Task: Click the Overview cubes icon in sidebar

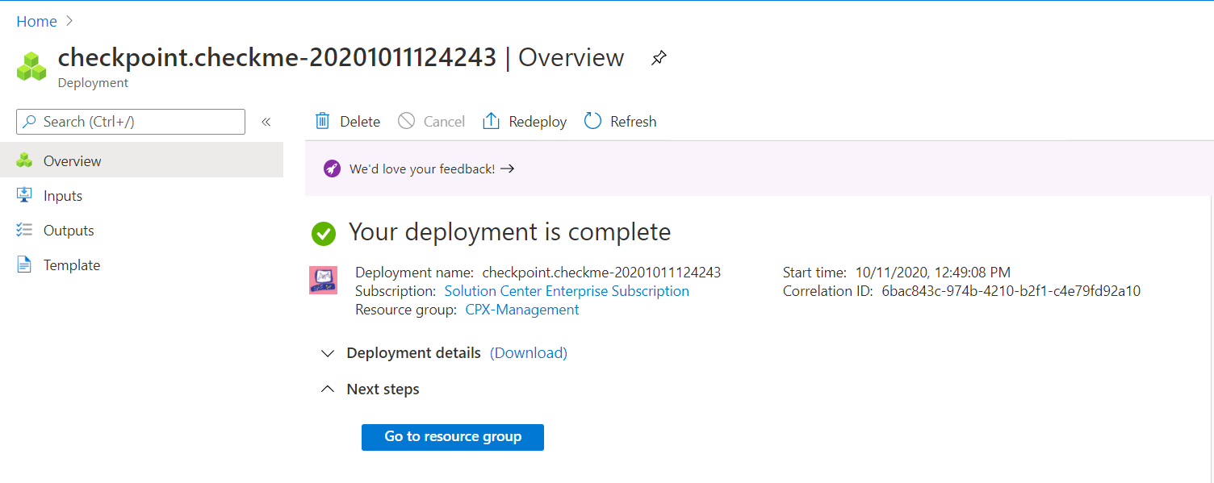Action: (x=24, y=160)
